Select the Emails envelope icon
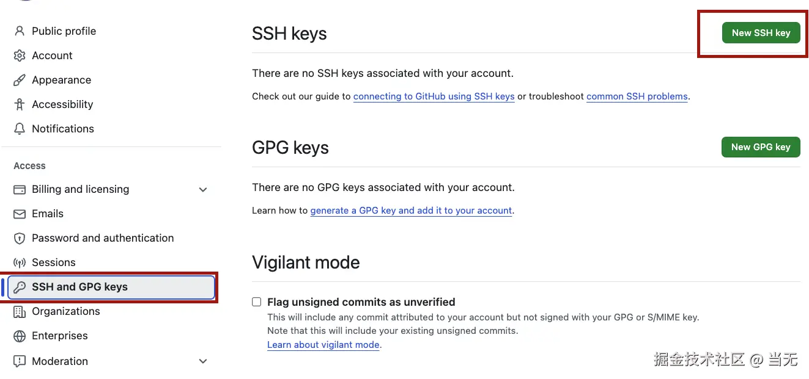 tap(19, 213)
